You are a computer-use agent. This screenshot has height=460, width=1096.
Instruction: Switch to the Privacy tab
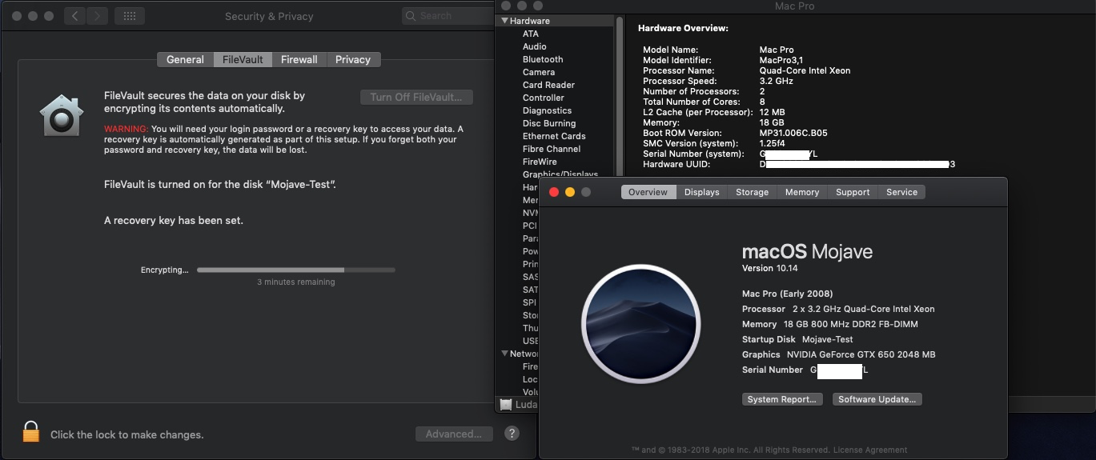[x=353, y=60]
